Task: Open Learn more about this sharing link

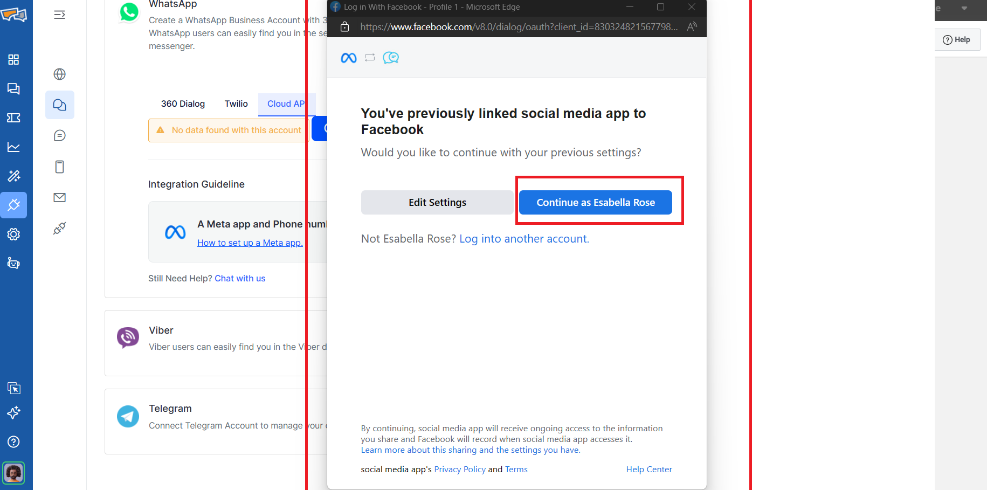Action: click(x=471, y=450)
